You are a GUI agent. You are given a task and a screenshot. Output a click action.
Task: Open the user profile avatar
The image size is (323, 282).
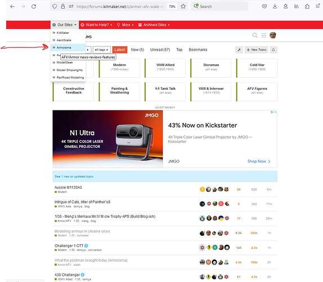coord(273,36)
